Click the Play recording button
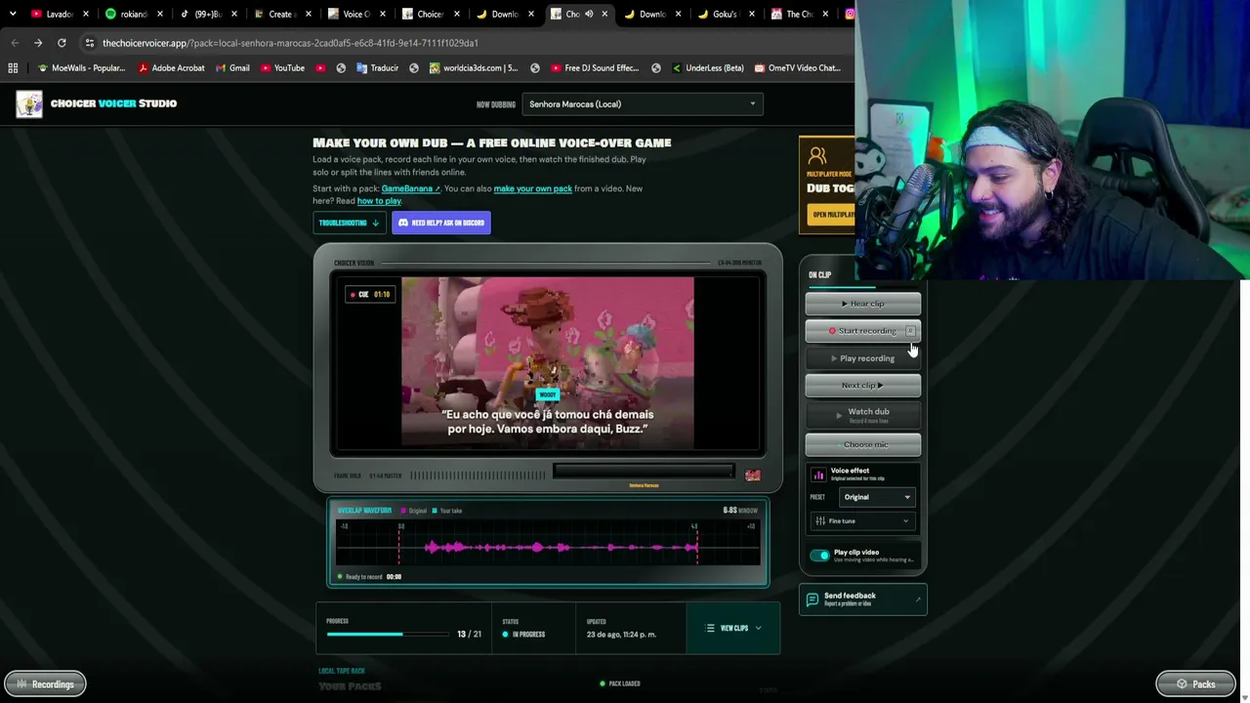This screenshot has height=703, width=1250. (862, 358)
